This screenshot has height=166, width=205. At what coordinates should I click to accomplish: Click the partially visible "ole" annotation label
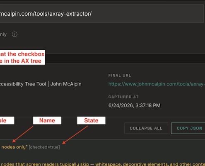(x=7, y=120)
